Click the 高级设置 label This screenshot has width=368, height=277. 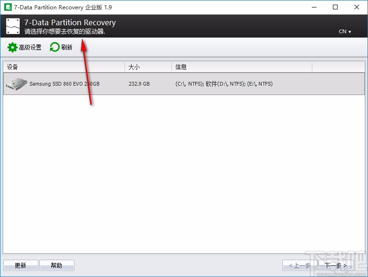click(30, 47)
